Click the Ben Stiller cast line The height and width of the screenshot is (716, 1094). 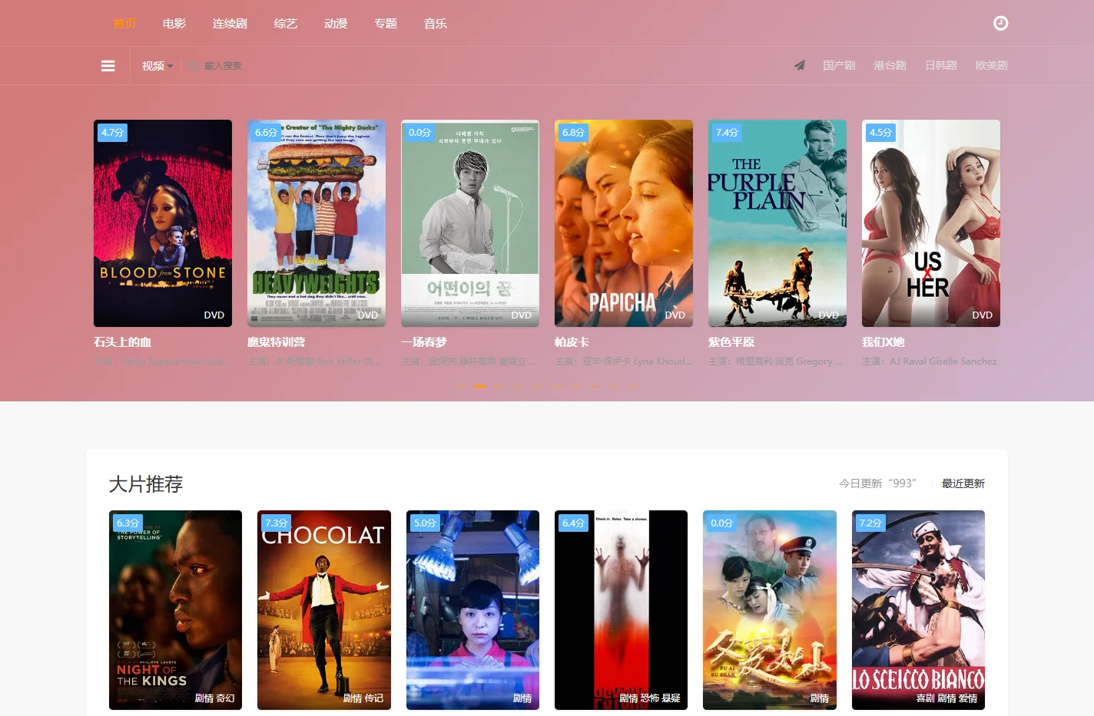315,361
